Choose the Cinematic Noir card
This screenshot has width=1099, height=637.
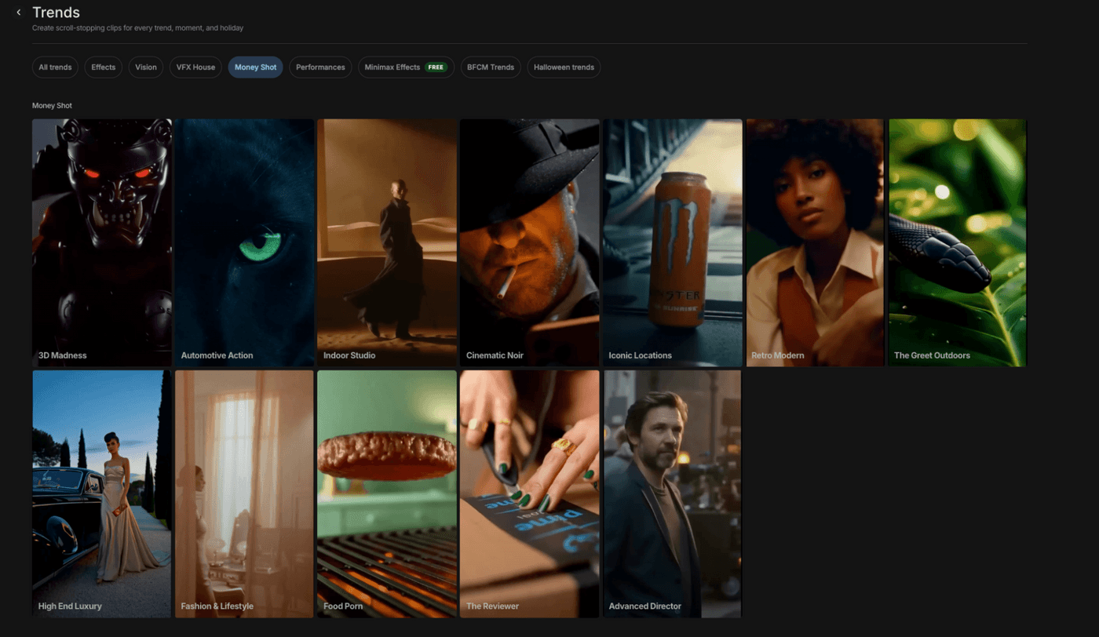(x=529, y=242)
